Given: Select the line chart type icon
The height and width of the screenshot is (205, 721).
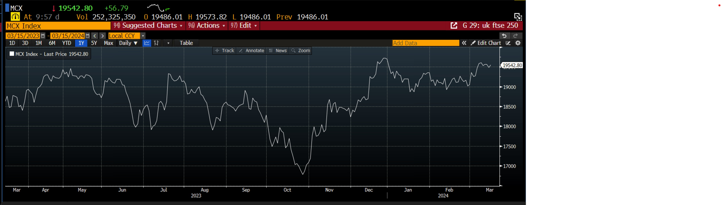Looking at the screenshot, I should pos(147,43).
